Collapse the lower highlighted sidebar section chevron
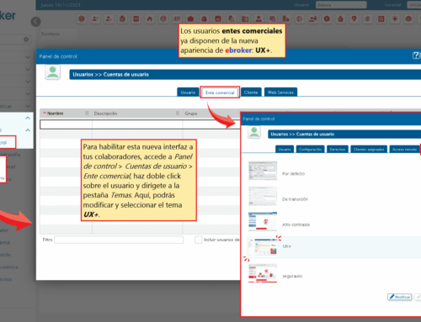 tap(28, 130)
